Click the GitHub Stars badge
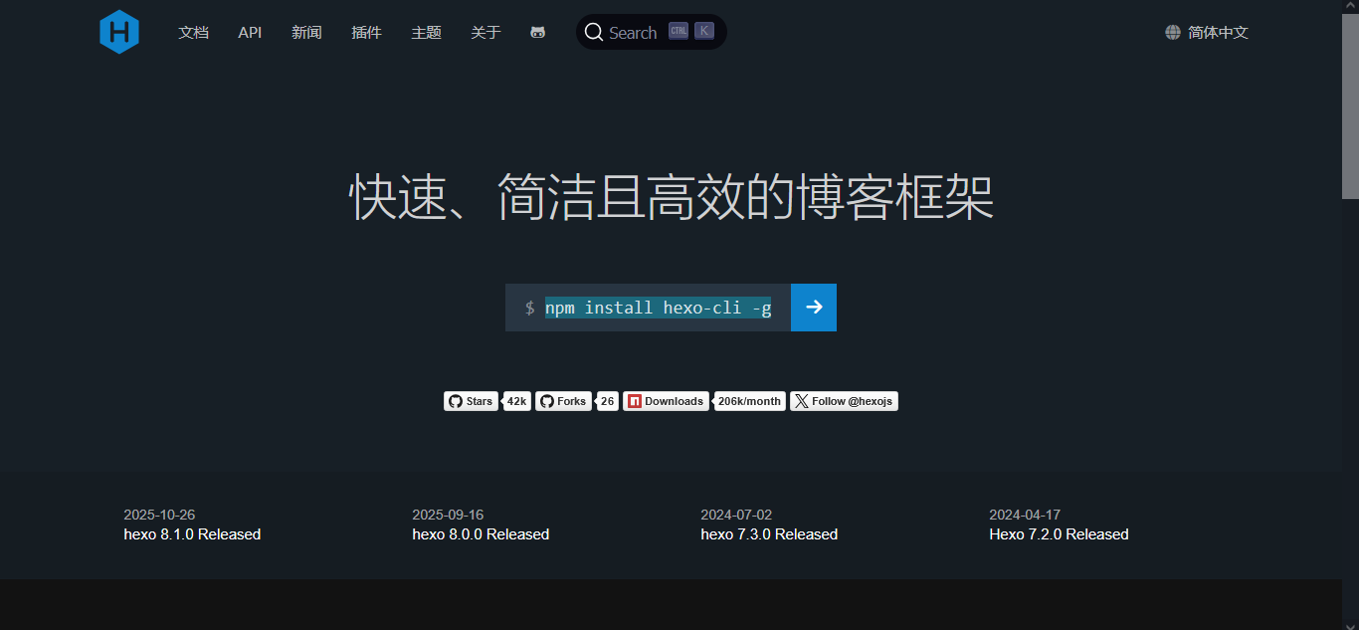Image resolution: width=1359 pixels, height=630 pixels. click(471, 401)
